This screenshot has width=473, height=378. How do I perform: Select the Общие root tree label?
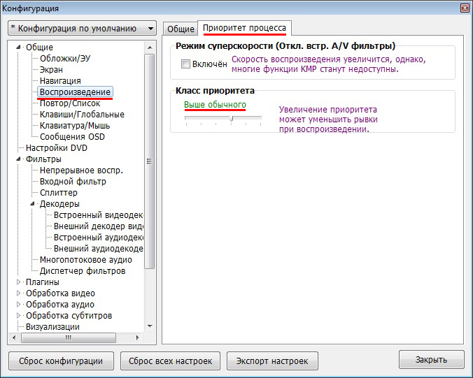tap(39, 47)
